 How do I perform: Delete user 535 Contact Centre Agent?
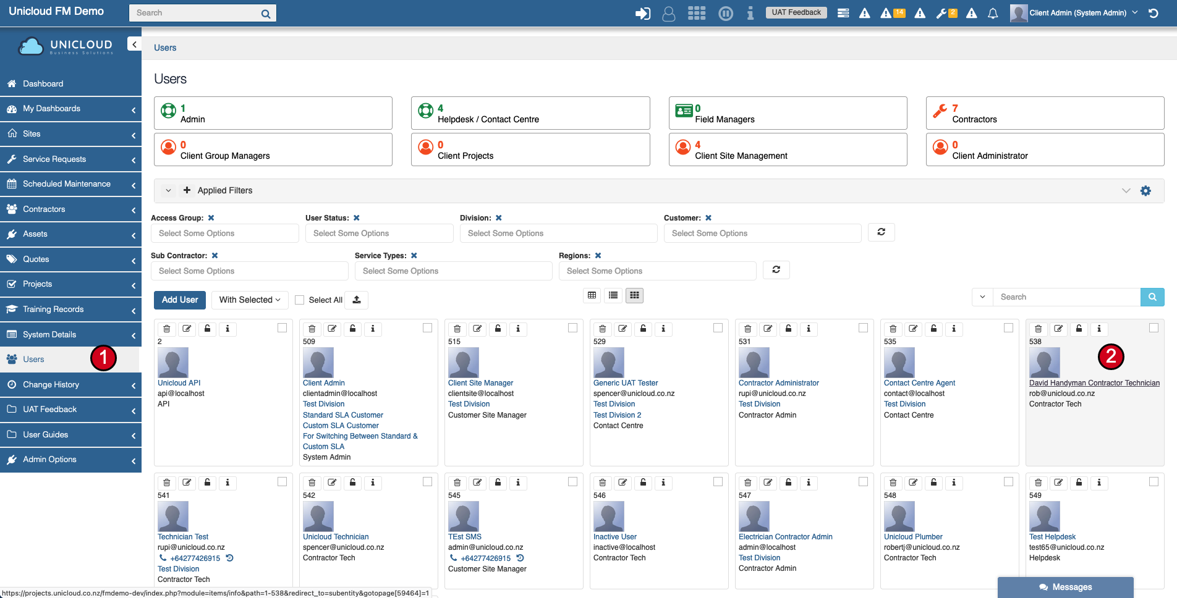[893, 329]
